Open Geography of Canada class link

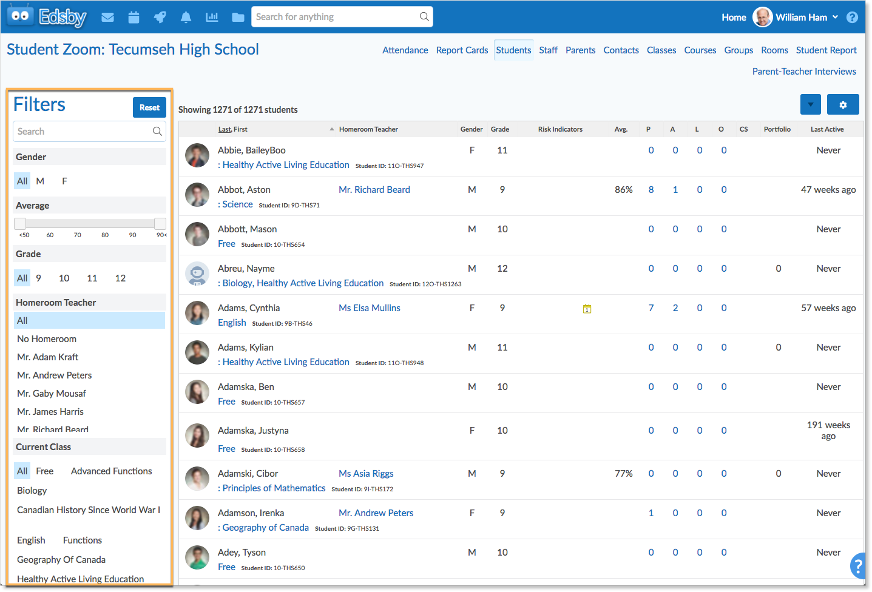point(265,528)
